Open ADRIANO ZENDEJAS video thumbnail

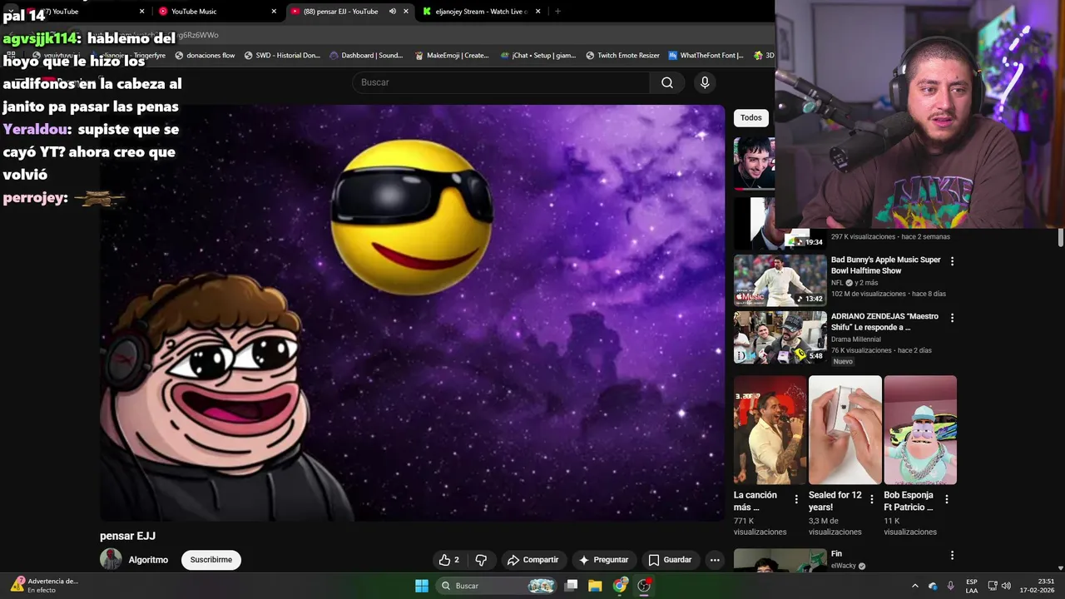[x=780, y=337]
